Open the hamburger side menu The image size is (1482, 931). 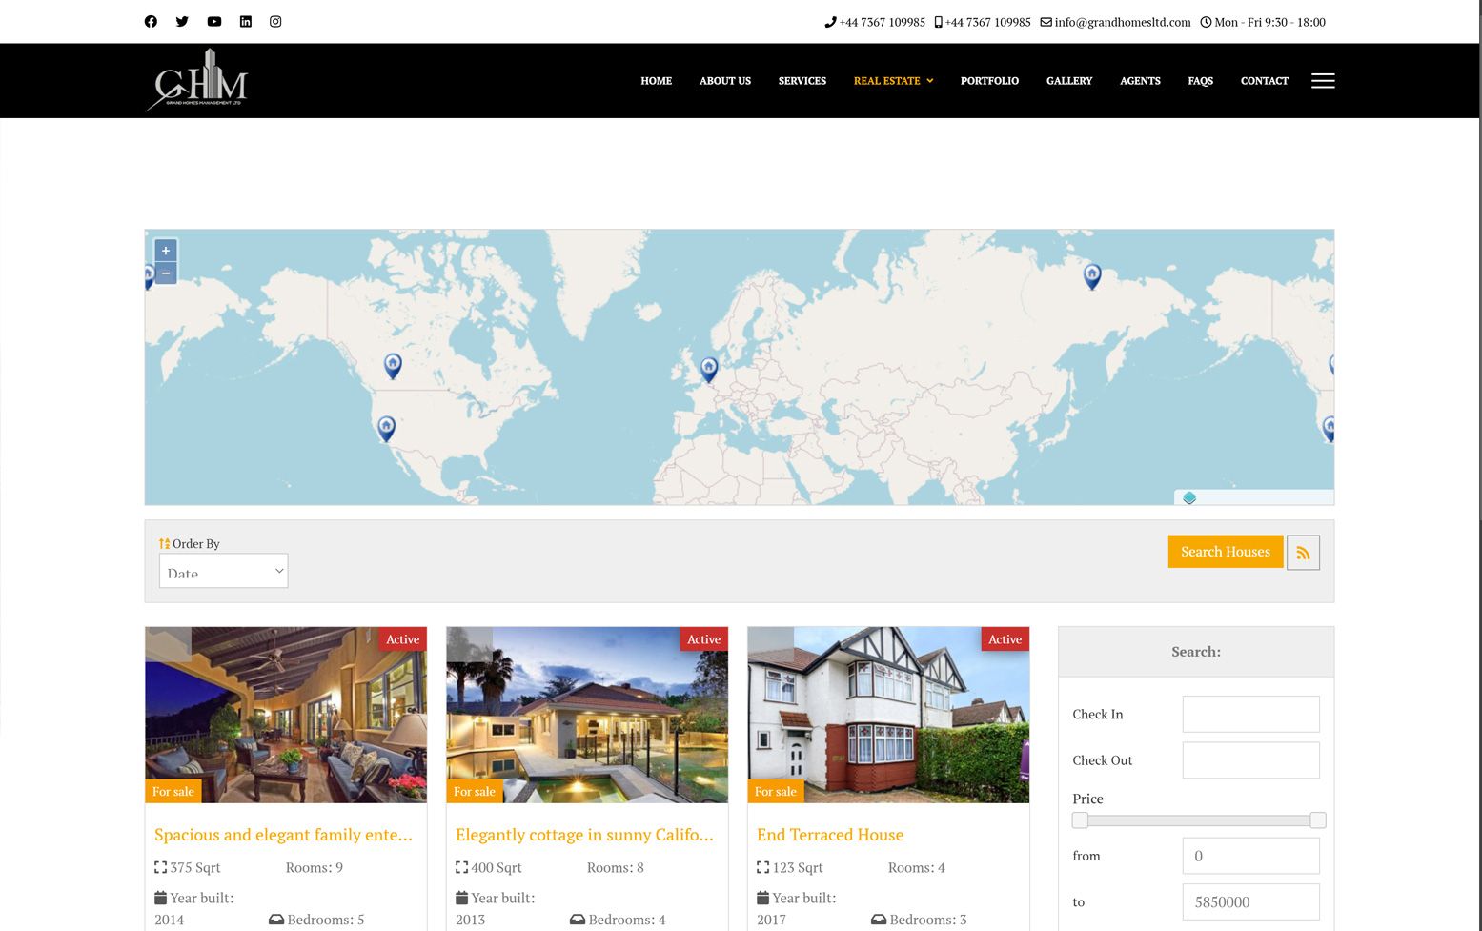coord(1322,81)
